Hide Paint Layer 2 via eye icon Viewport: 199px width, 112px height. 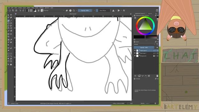pos(135,50)
